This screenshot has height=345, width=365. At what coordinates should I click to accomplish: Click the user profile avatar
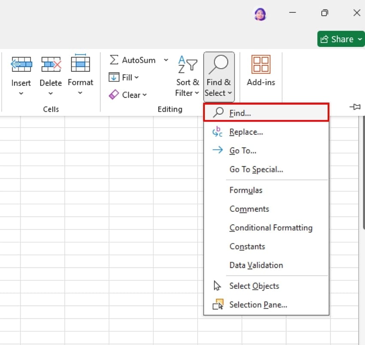tap(260, 14)
